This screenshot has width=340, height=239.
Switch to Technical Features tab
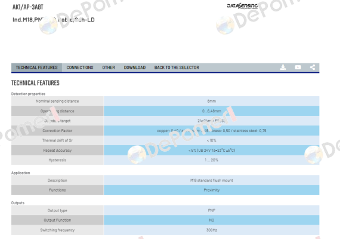click(36, 68)
